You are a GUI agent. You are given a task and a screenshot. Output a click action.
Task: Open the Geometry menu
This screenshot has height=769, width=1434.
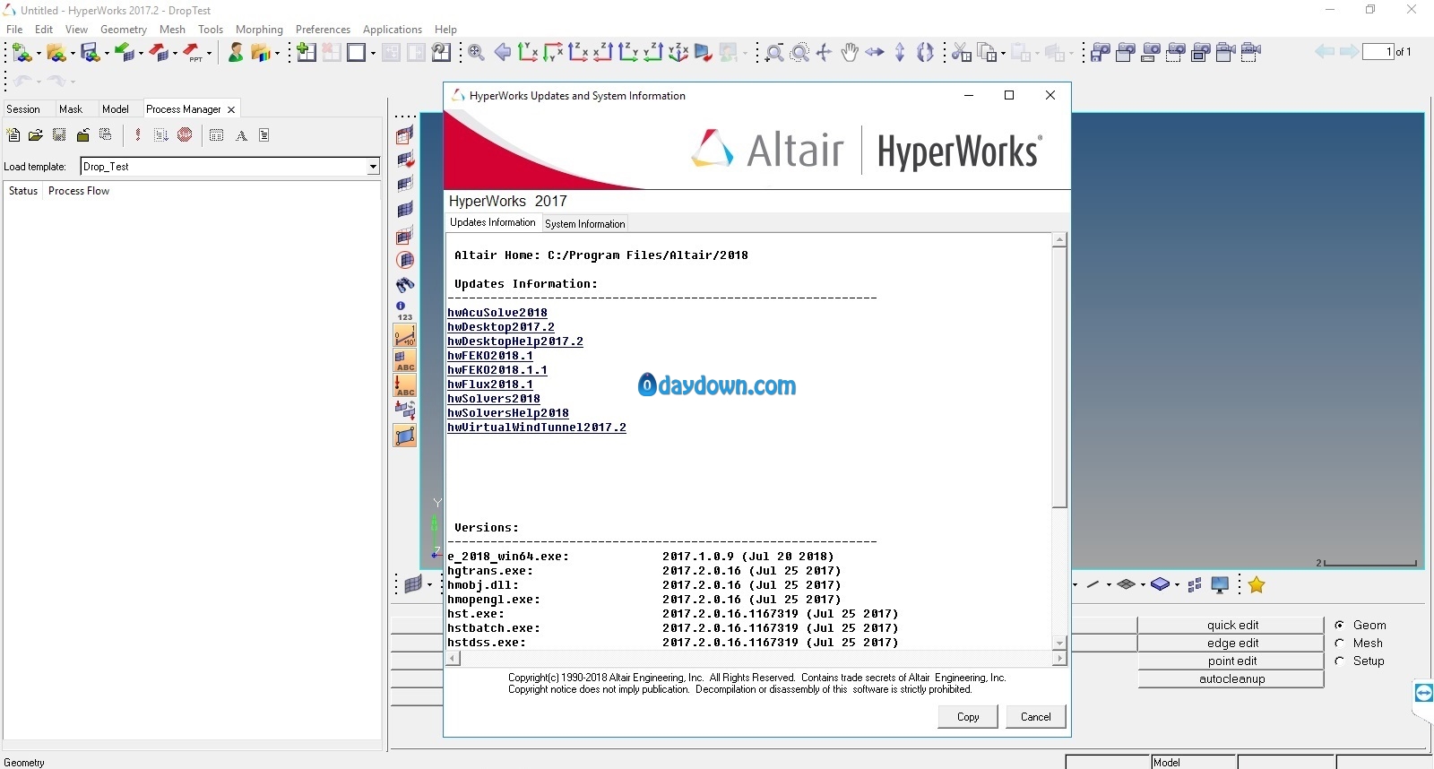[x=124, y=30]
